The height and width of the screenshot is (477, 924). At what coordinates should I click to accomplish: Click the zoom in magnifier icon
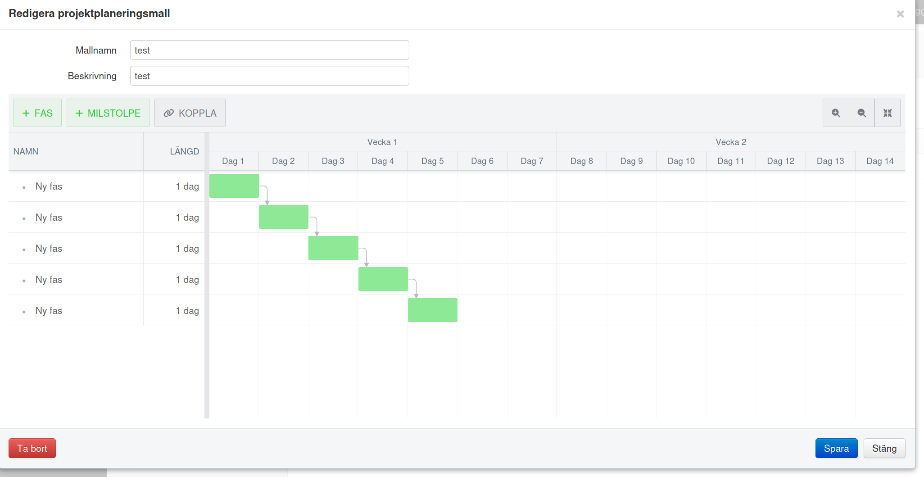pos(836,113)
